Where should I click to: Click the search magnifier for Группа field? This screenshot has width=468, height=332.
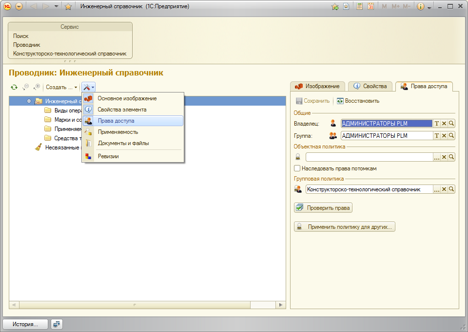451,136
